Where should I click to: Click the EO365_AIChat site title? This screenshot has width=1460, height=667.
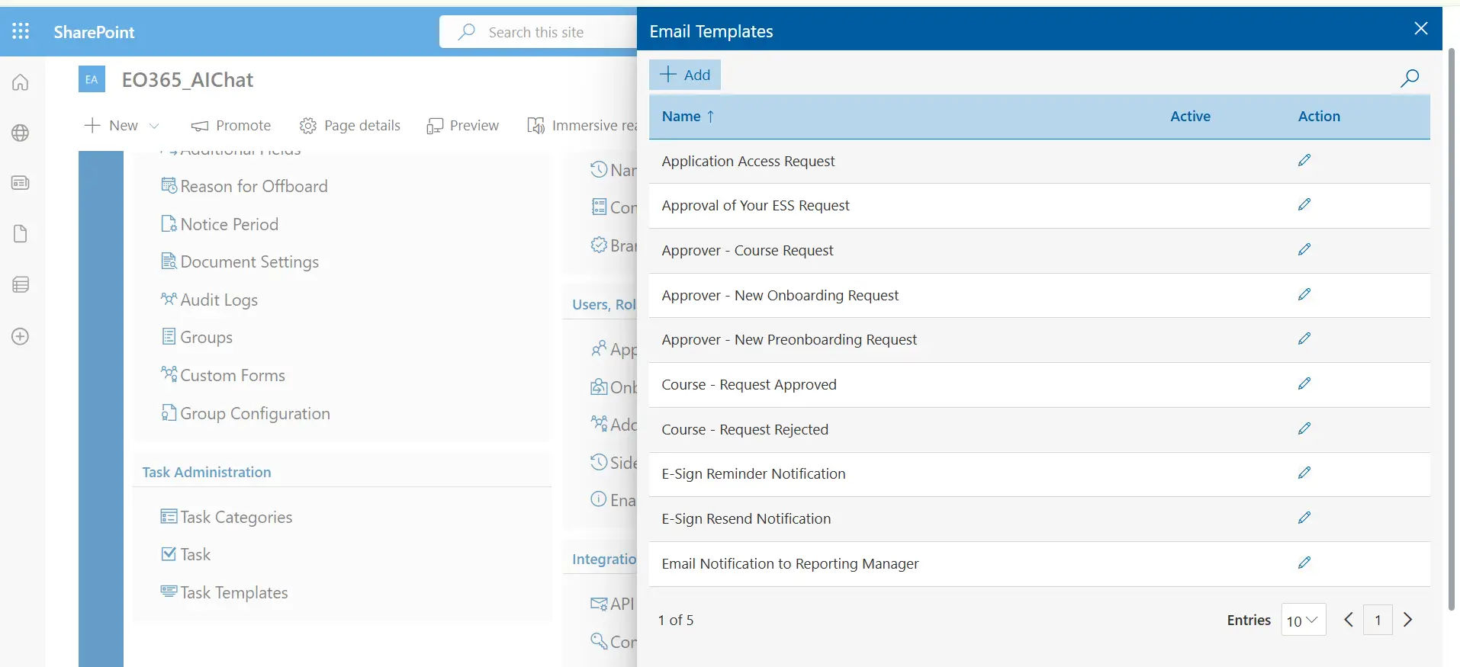(188, 80)
